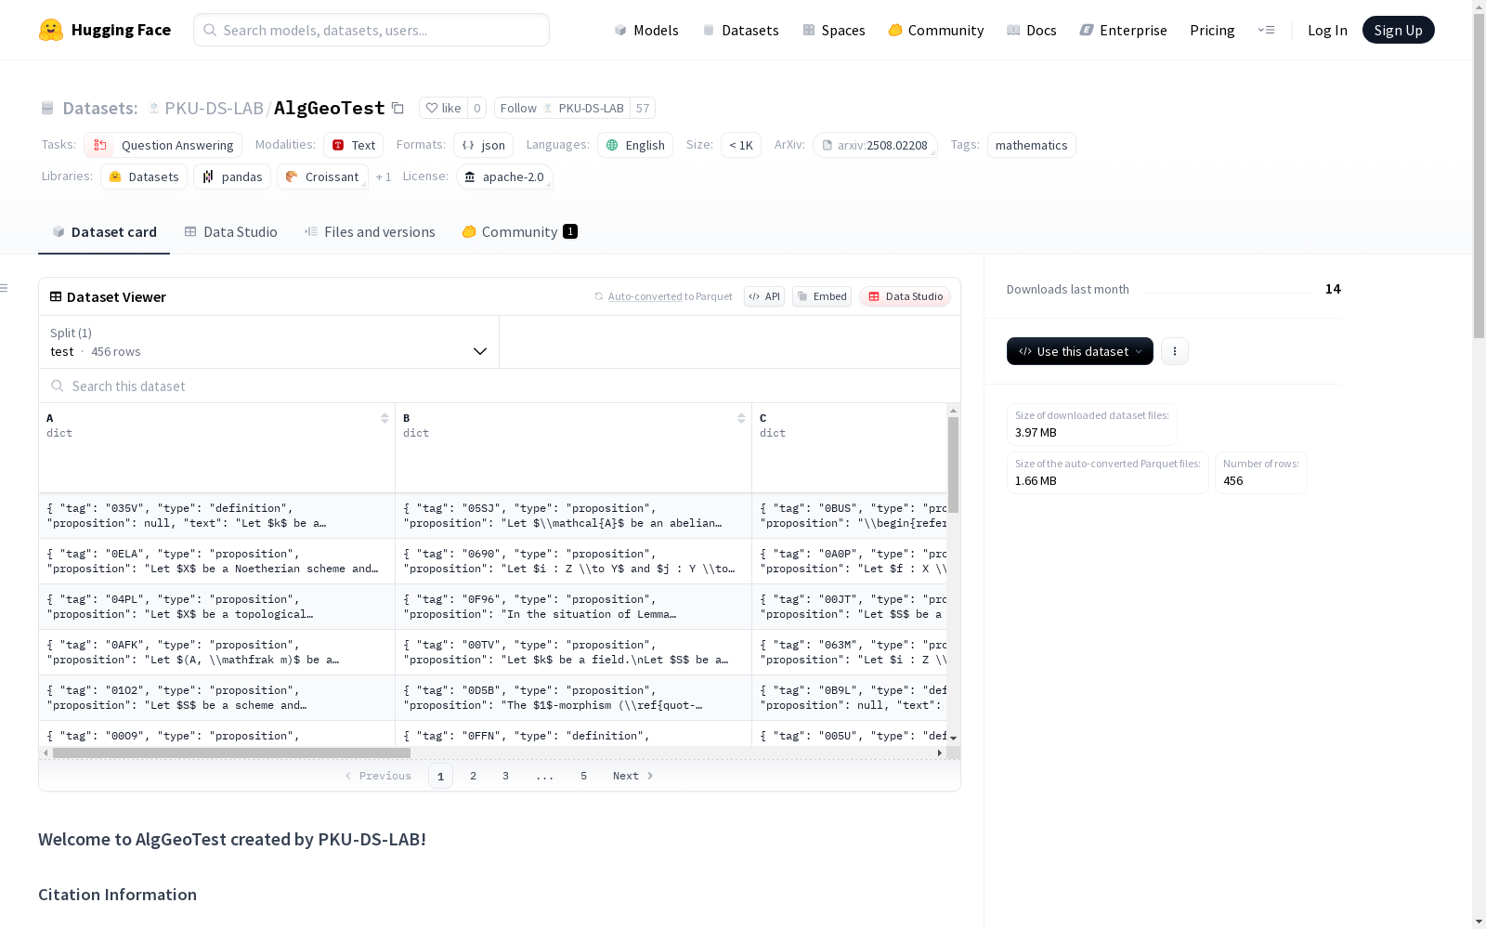The height and width of the screenshot is (929, 1486).
Task: Open Spaces in the top navigation
Action: tap(833, 30)
